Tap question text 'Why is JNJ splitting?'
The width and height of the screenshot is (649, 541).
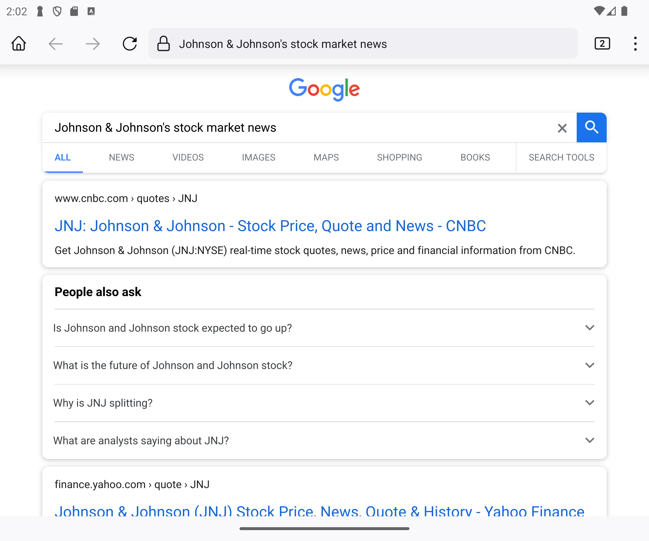click(103, 403)
